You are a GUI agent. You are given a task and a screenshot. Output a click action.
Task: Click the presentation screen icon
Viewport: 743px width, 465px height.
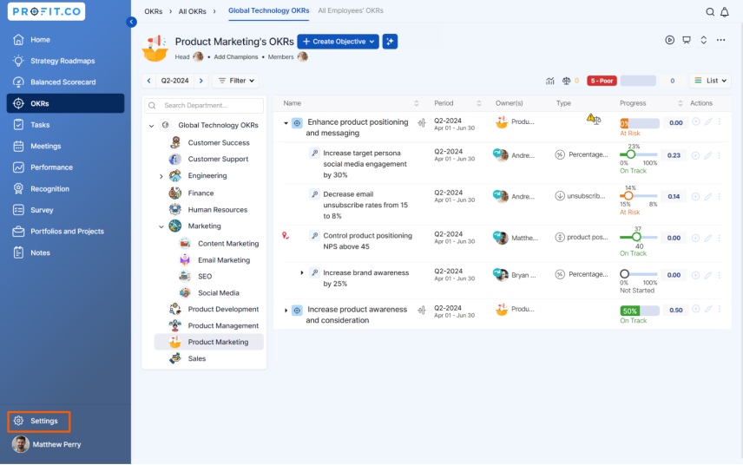coord(686,40)
